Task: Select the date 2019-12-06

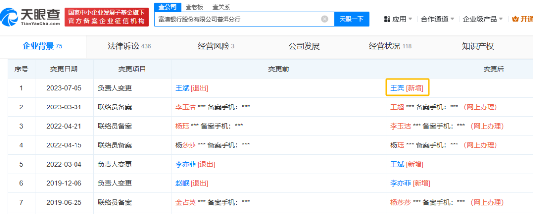Action: pos(64,183)
